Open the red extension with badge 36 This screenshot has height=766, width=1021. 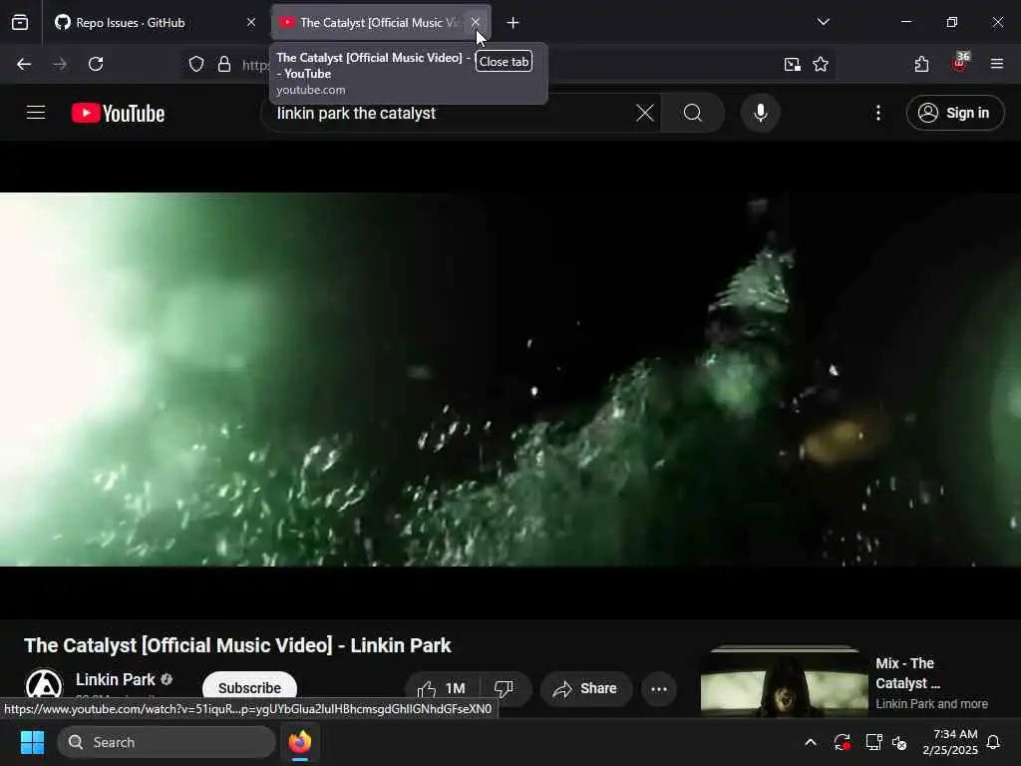pos(960,63)
